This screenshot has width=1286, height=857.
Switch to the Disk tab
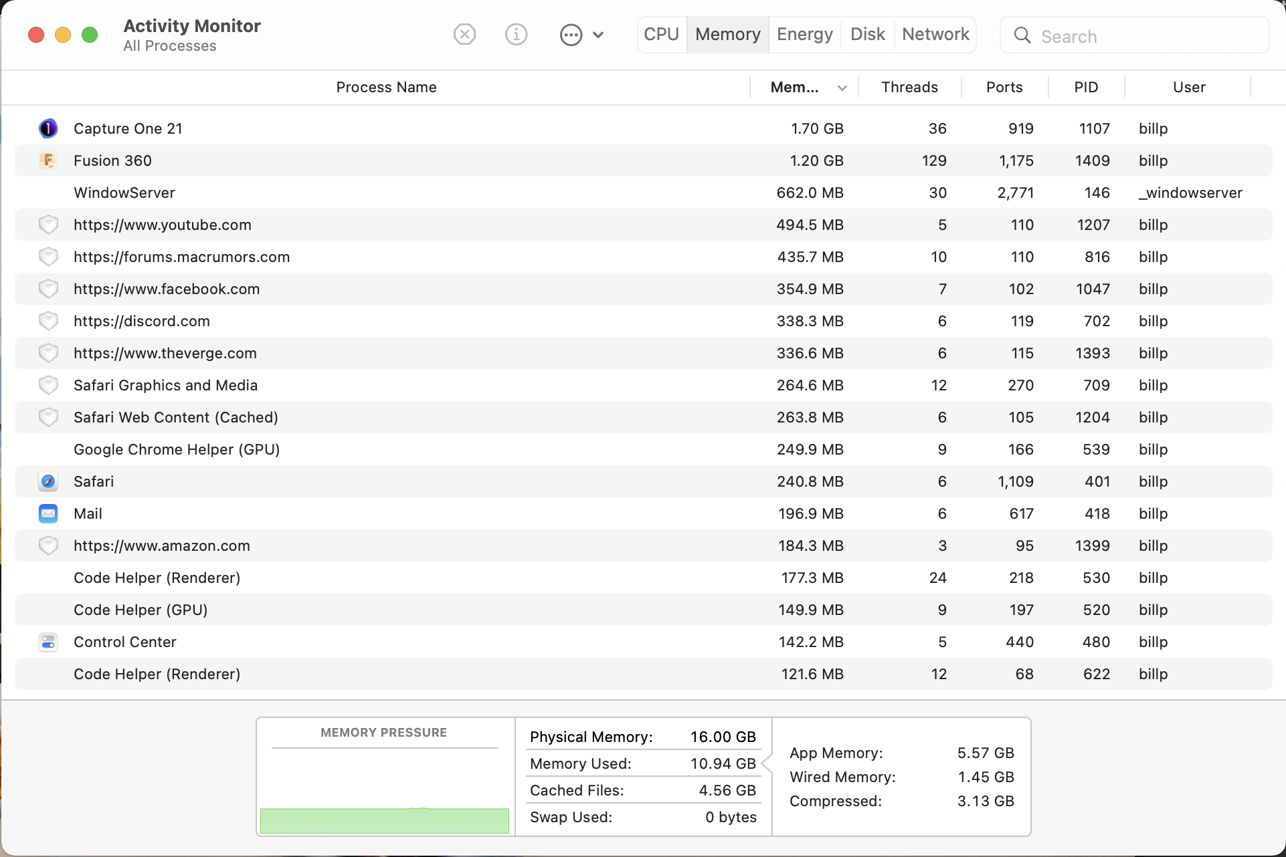[868, 34]
